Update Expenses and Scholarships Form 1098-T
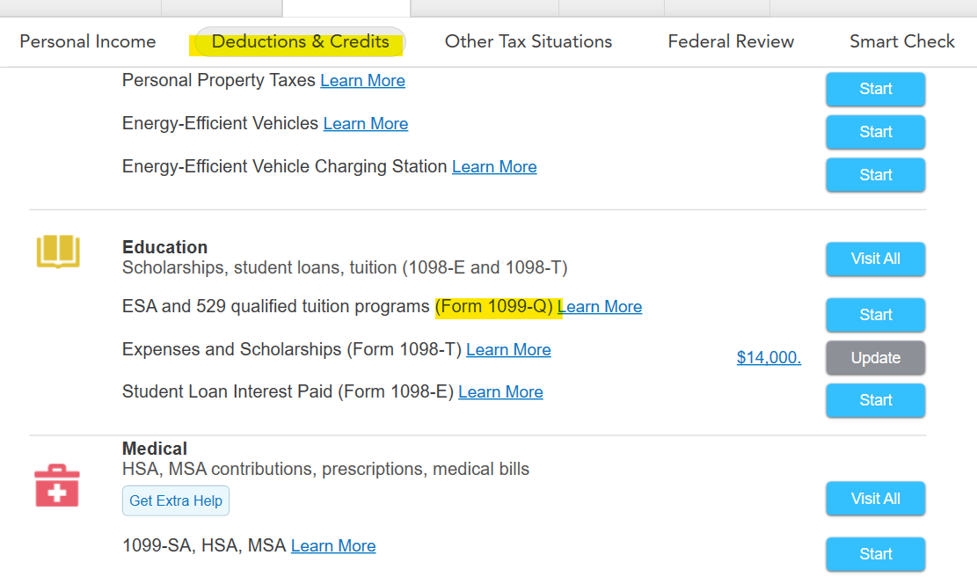 coord(876,358)
